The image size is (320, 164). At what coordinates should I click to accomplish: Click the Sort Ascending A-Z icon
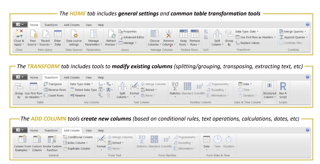(x=206, y=32)
